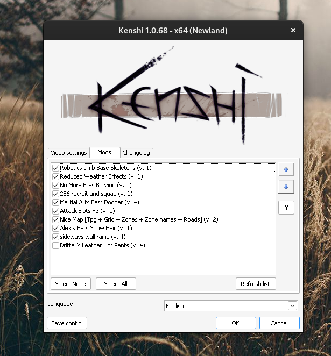Image resolution: width=331 pixels, height=356 pixels.
Task: Open the Language dropdown arrow
Action: click(x=292, y=306)
